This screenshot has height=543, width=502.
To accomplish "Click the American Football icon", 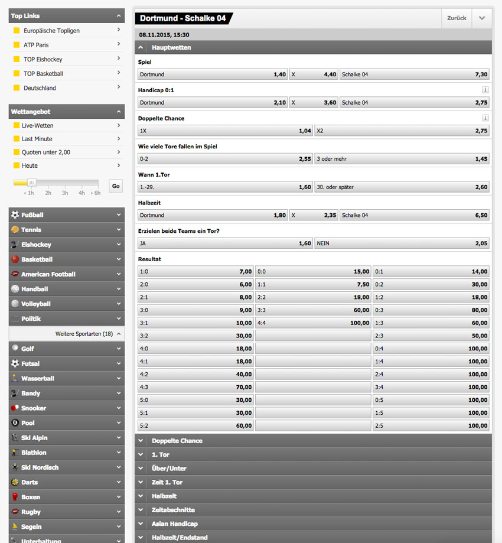I will point(15,274).
